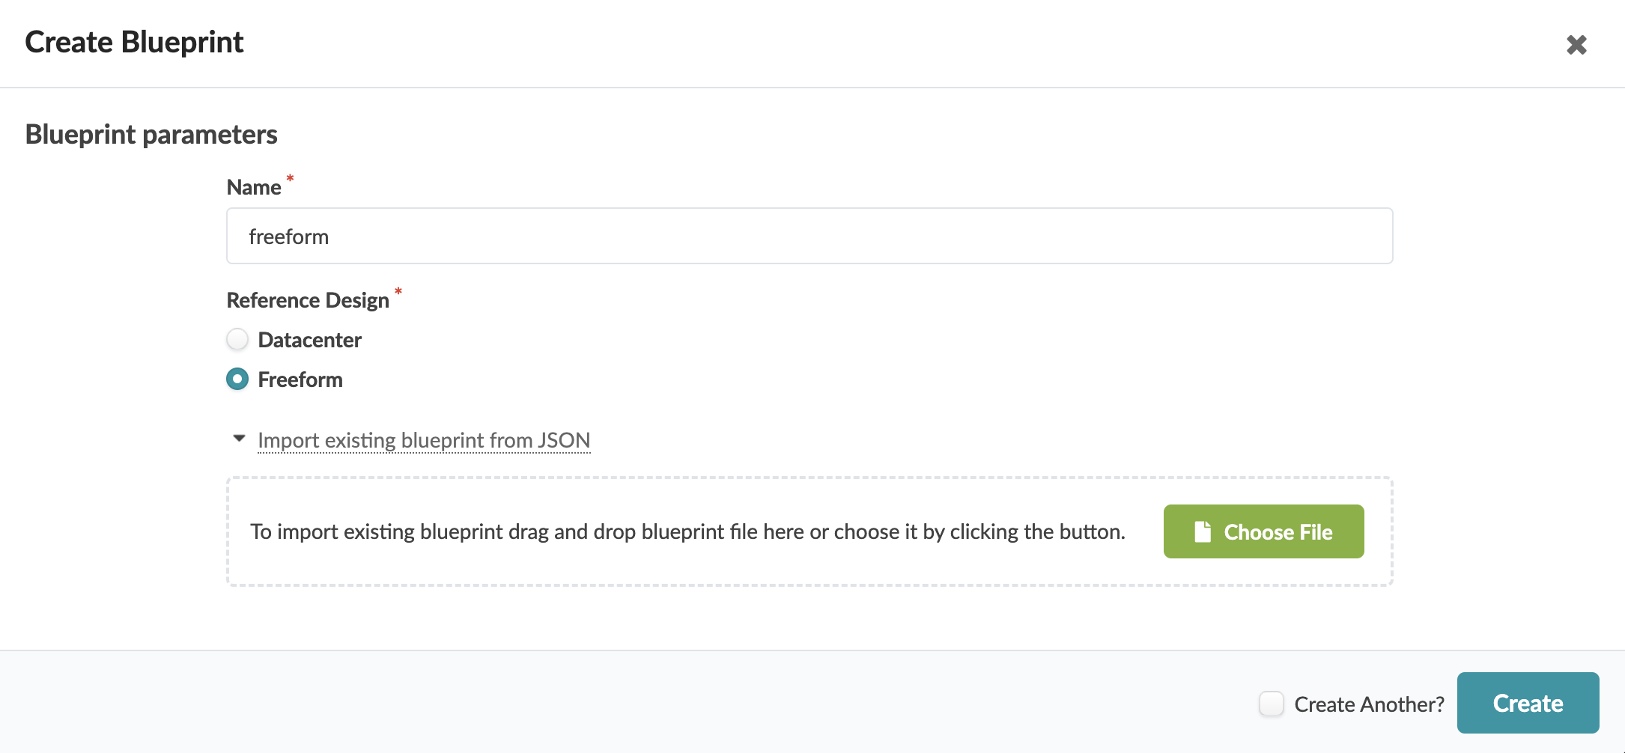Image resolution: width=1625 pixels, height=753 pixels.
Task: Click the red asterisk beside Reference Design
Action: [x=398, y=292]
